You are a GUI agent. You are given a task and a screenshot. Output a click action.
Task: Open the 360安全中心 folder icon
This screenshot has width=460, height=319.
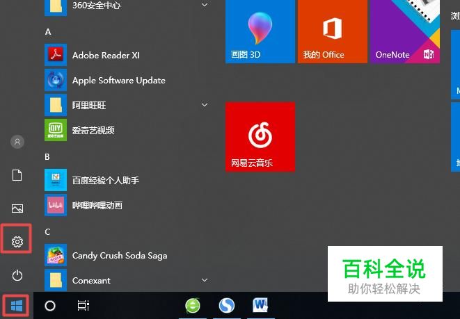click(x=56, y=7)
